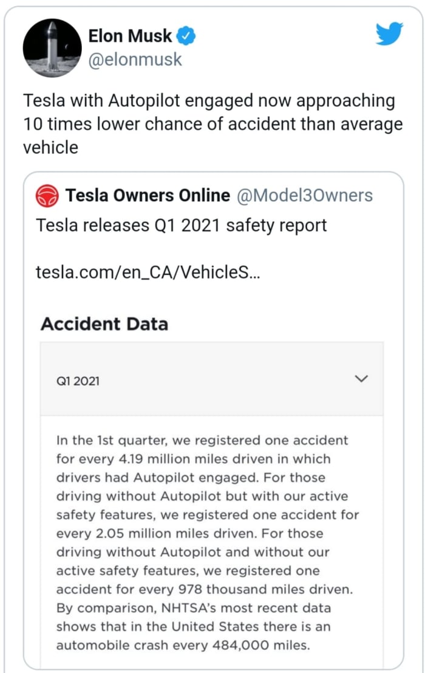The image size is (425, 673).
Task: Click Elon Musk's verified badge
Action: coord(186,36)
